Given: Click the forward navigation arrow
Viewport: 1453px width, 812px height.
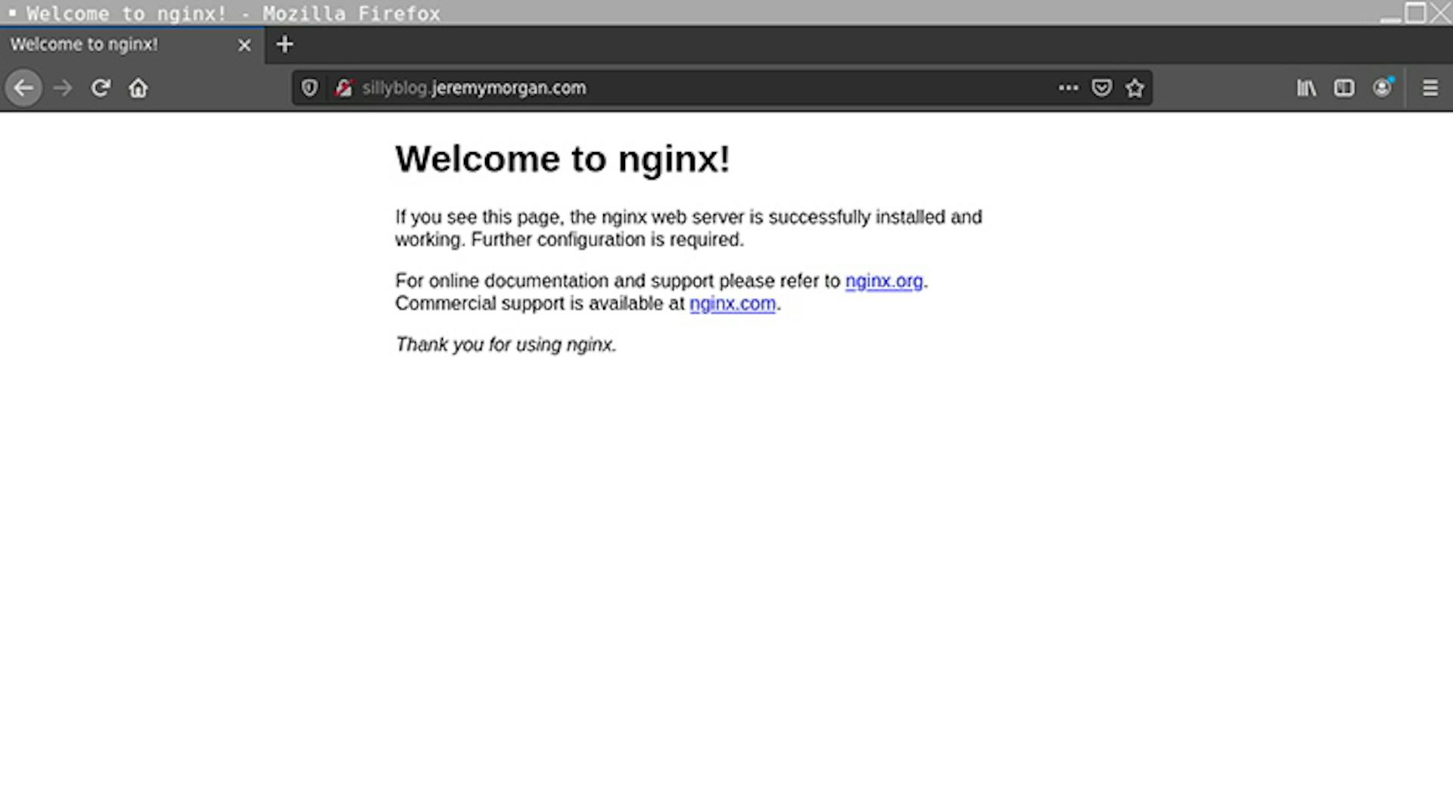Looking at the screenshot, I should pyautogui.click(x=63, y=88).
